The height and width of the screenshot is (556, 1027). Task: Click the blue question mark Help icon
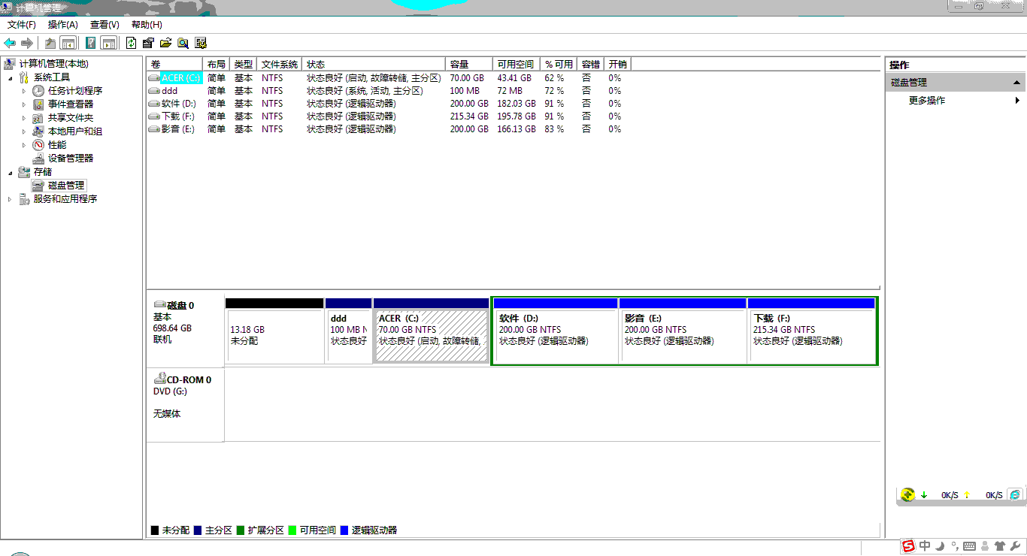tap(90, 44)
